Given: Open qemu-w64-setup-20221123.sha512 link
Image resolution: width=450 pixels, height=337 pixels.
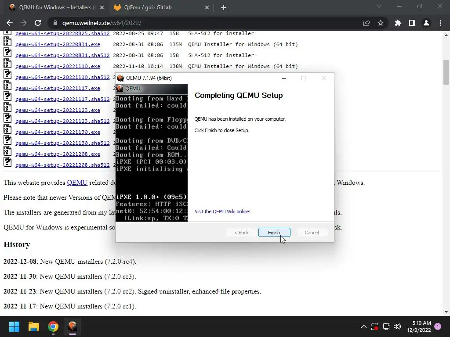Looking at the screenshot, I should point(62,121).
